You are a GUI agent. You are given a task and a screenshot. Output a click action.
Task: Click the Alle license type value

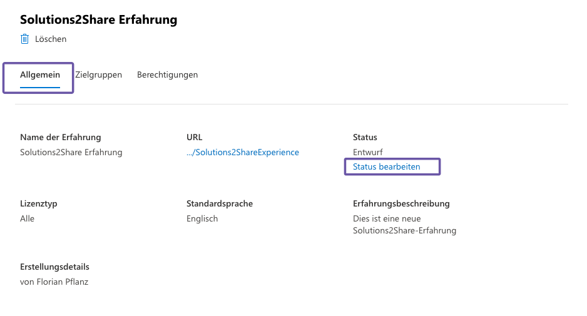click(x=28, y=218)
